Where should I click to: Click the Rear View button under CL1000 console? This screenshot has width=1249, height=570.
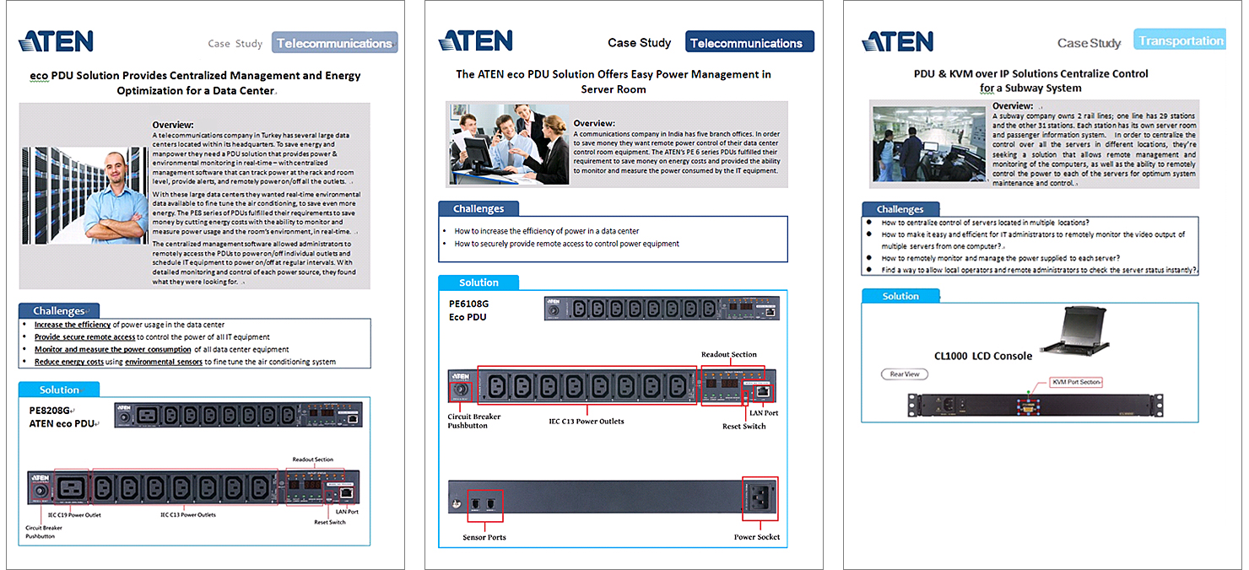(906, 374)
